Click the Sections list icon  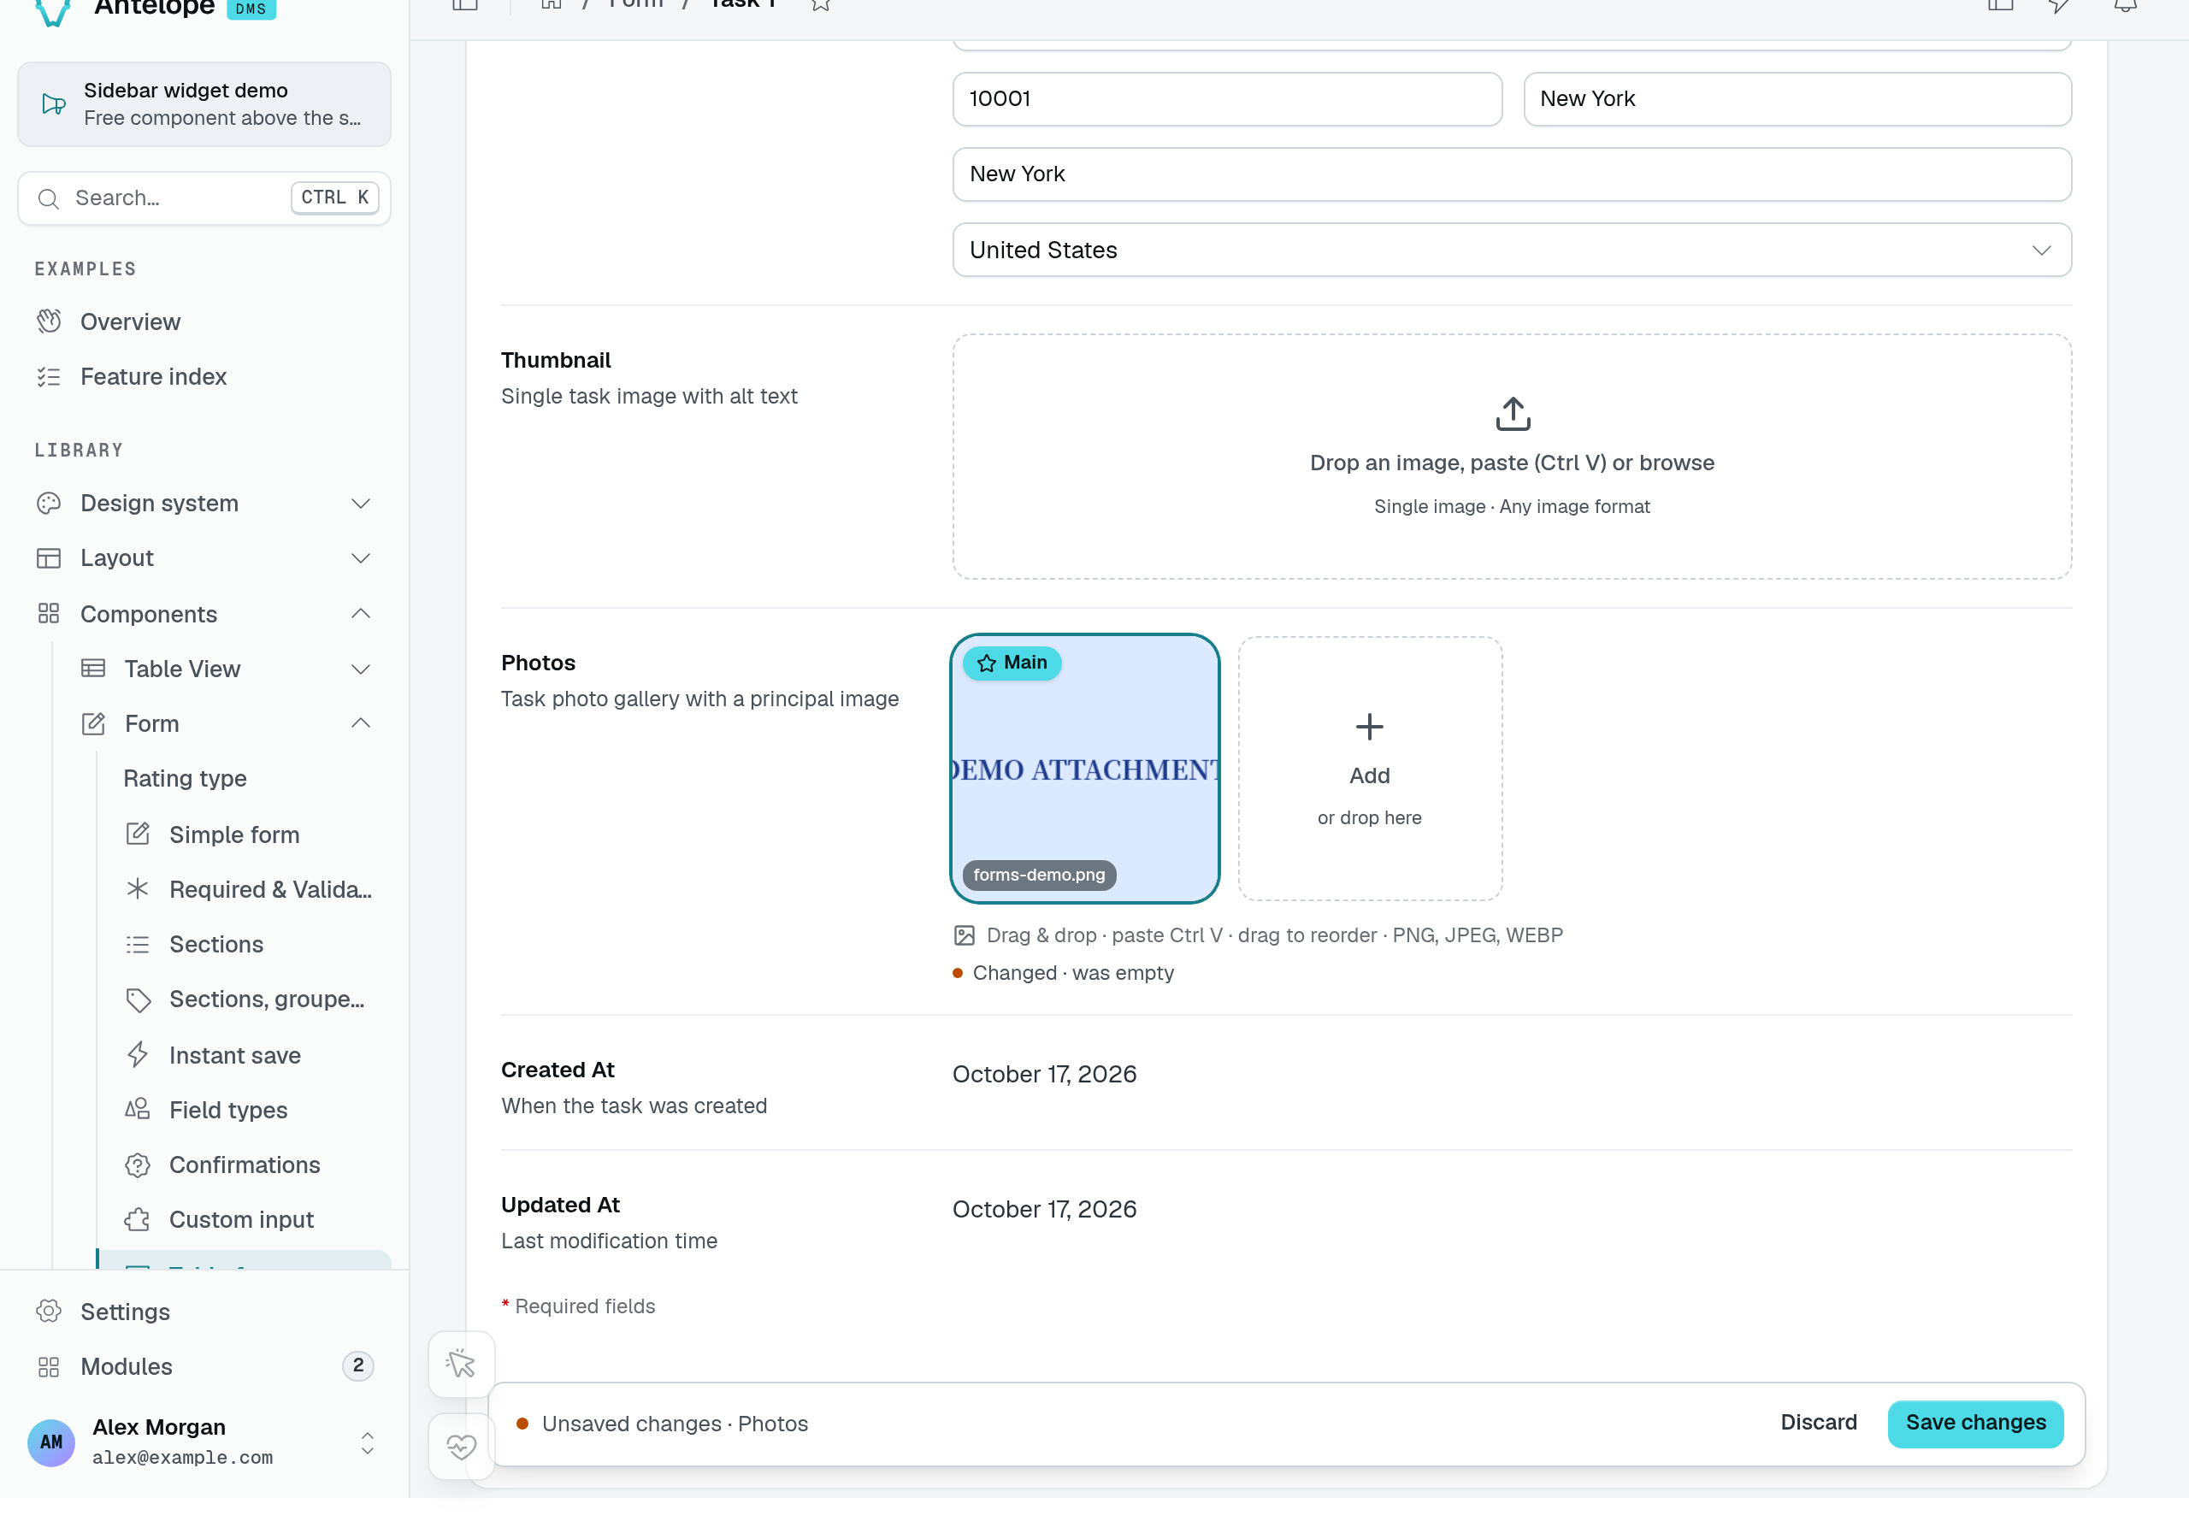click(x=138, y=944)
